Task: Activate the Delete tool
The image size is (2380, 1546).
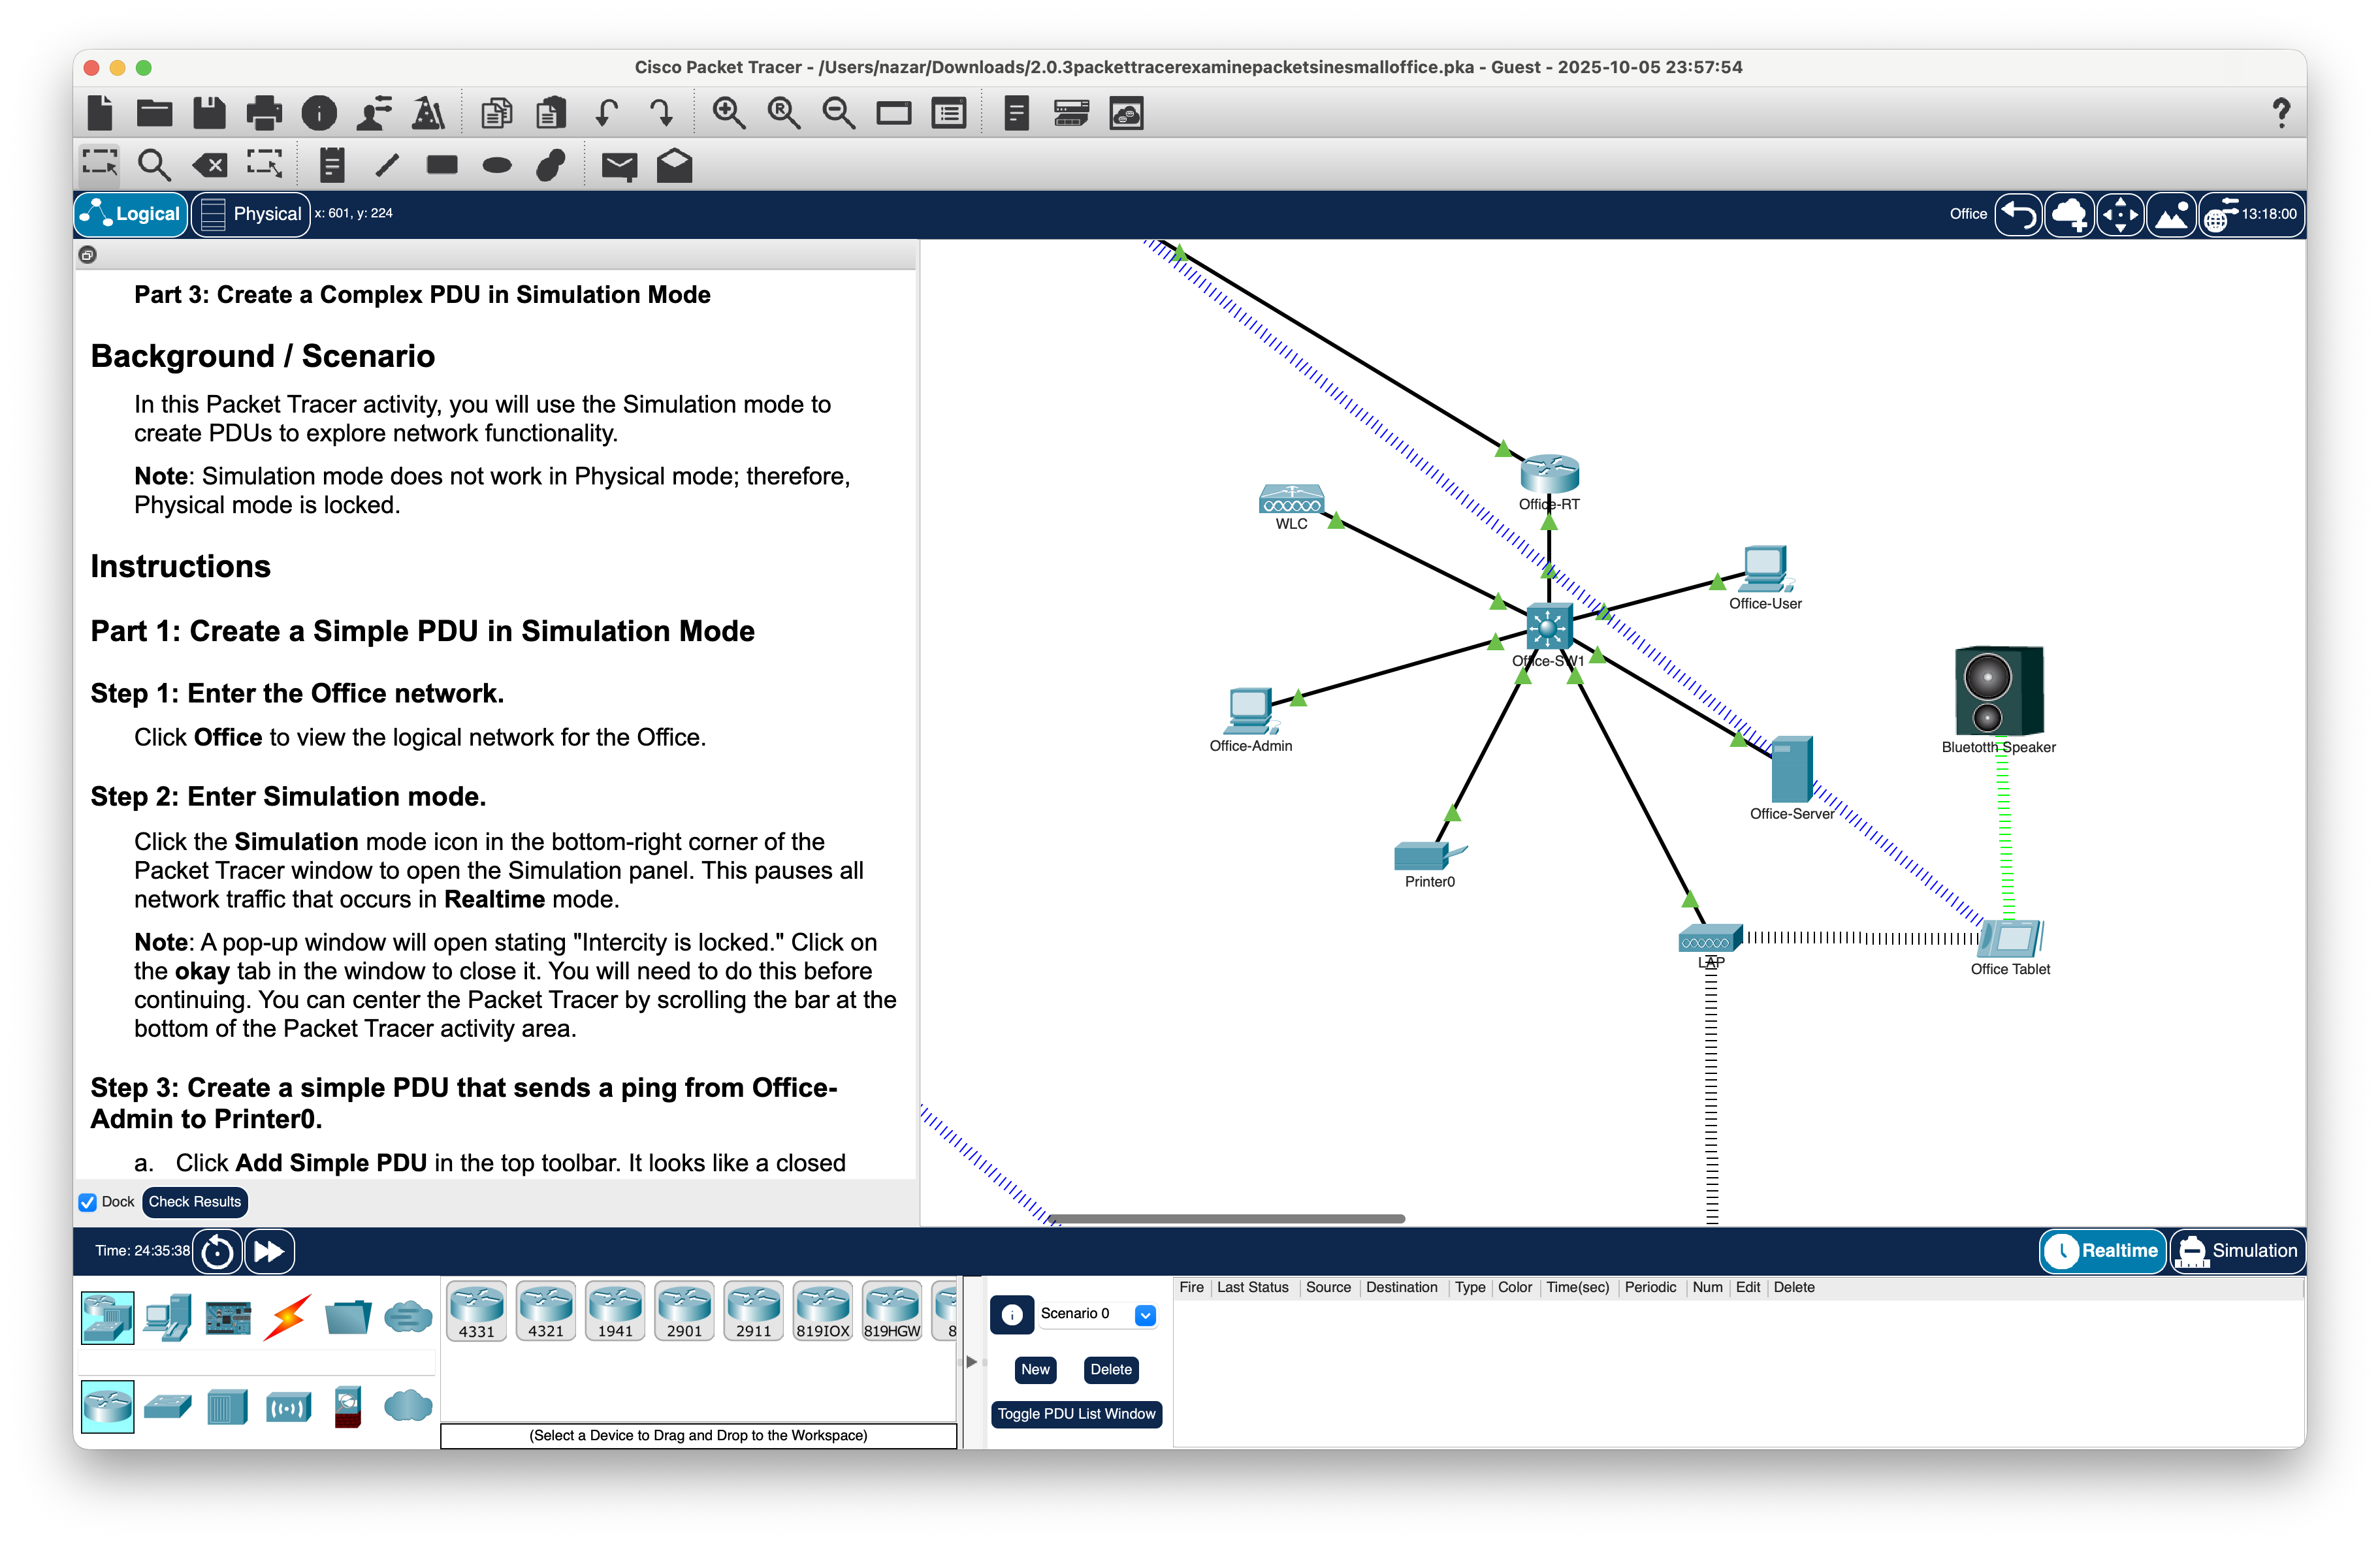Action: point(209,164)
